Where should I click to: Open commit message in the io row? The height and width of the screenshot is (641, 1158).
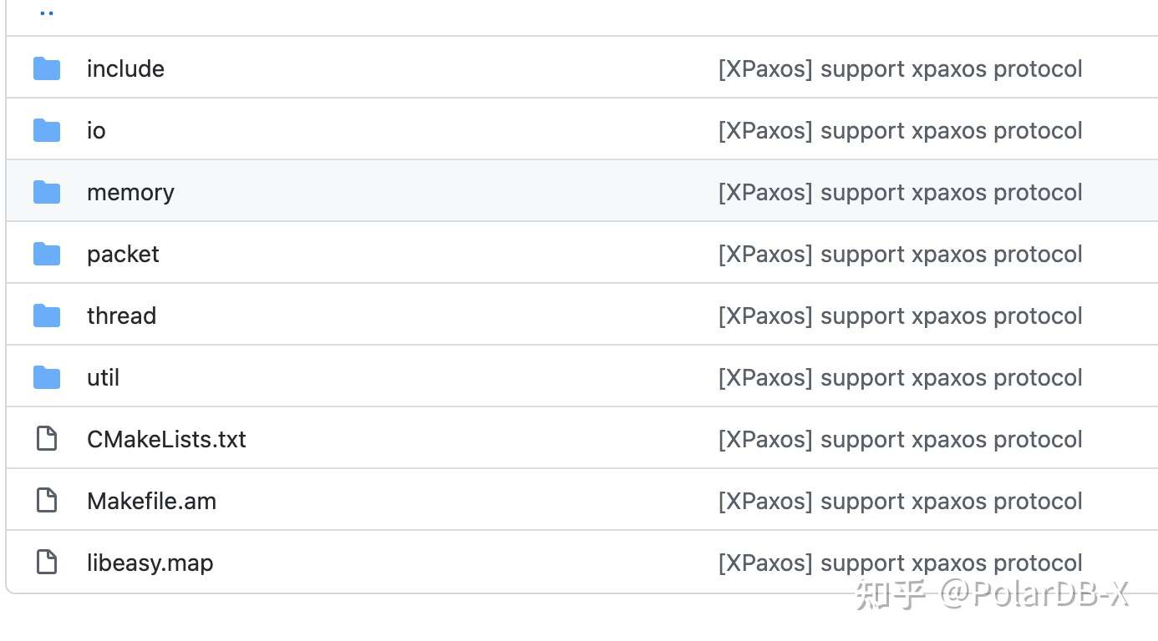pyautogui.click(x=900, y=130)
